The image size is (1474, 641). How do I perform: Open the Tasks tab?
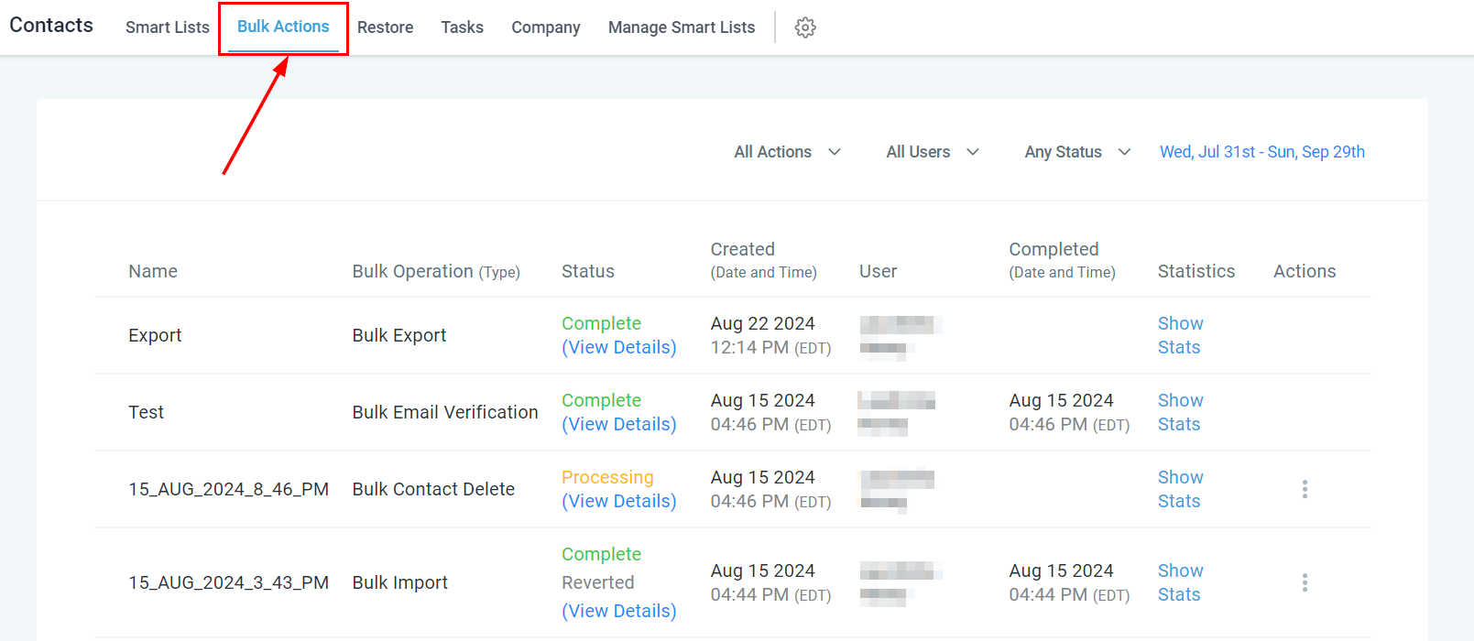point(462,27)
